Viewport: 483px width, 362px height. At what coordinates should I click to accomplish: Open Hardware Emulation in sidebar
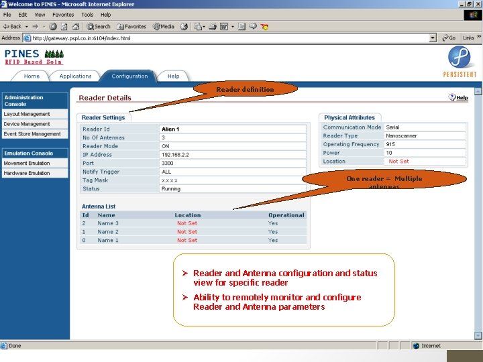(35, 173)
